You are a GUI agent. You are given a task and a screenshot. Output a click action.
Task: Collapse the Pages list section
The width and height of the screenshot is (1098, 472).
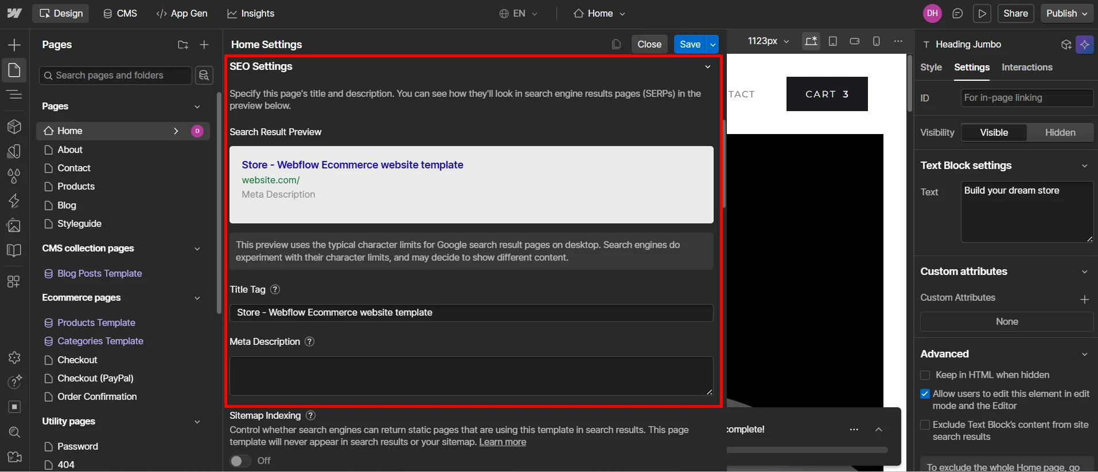pyautogui.click(x=197, y=107)
